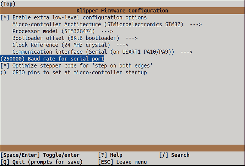Click the empty parentheses before GPIO pins
245x166 pixels.
(4, 73)
